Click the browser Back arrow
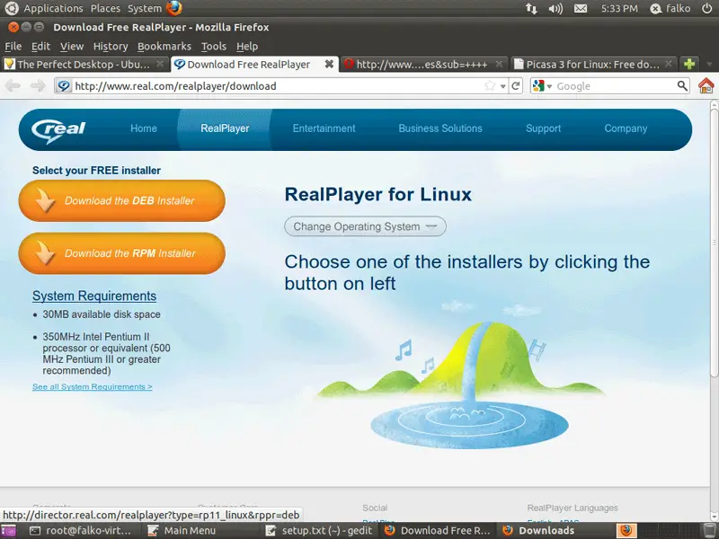Viewport: 719px width, 539px height. point(13,85)
